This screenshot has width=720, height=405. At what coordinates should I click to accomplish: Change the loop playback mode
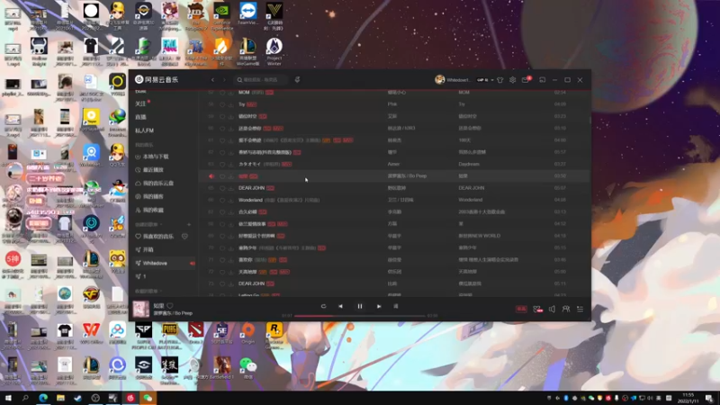click(x=323, y=306)
